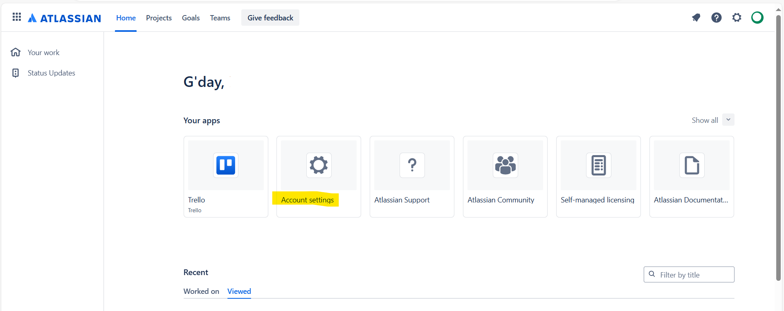Open the profile avatar menu
This screenshot has height=311, width=784.
[757, 18]
